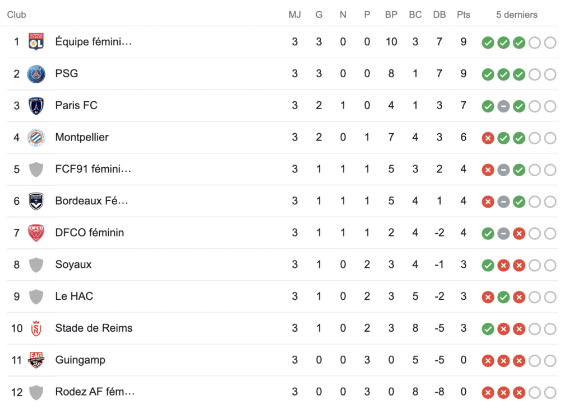Click PSG's first green win indicator
Viewport: 574px width, 419px height.
click(488, 74)
